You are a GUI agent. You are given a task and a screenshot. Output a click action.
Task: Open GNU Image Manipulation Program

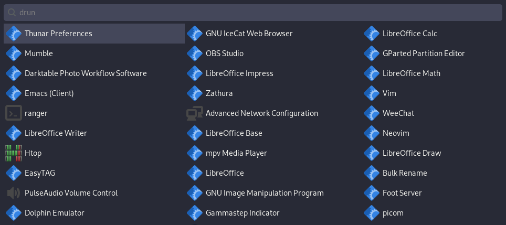273,193
